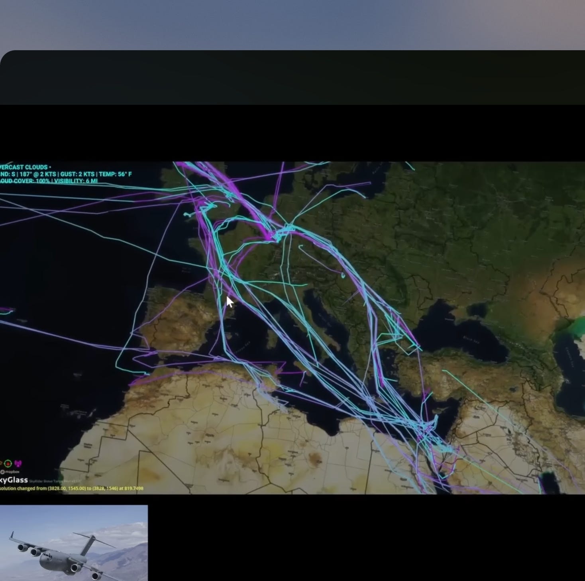Click the 'VERCAST CLOUDS' weather heading
This screenshot has width=585, height=581.
click(x=24, y=167)
